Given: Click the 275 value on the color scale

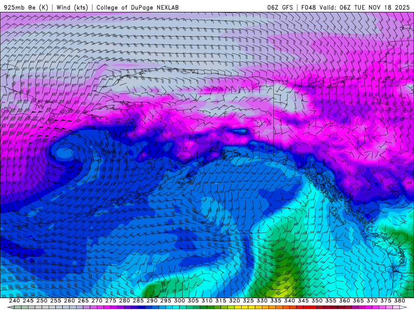Looking at the screenshot, I should (110, 301).
